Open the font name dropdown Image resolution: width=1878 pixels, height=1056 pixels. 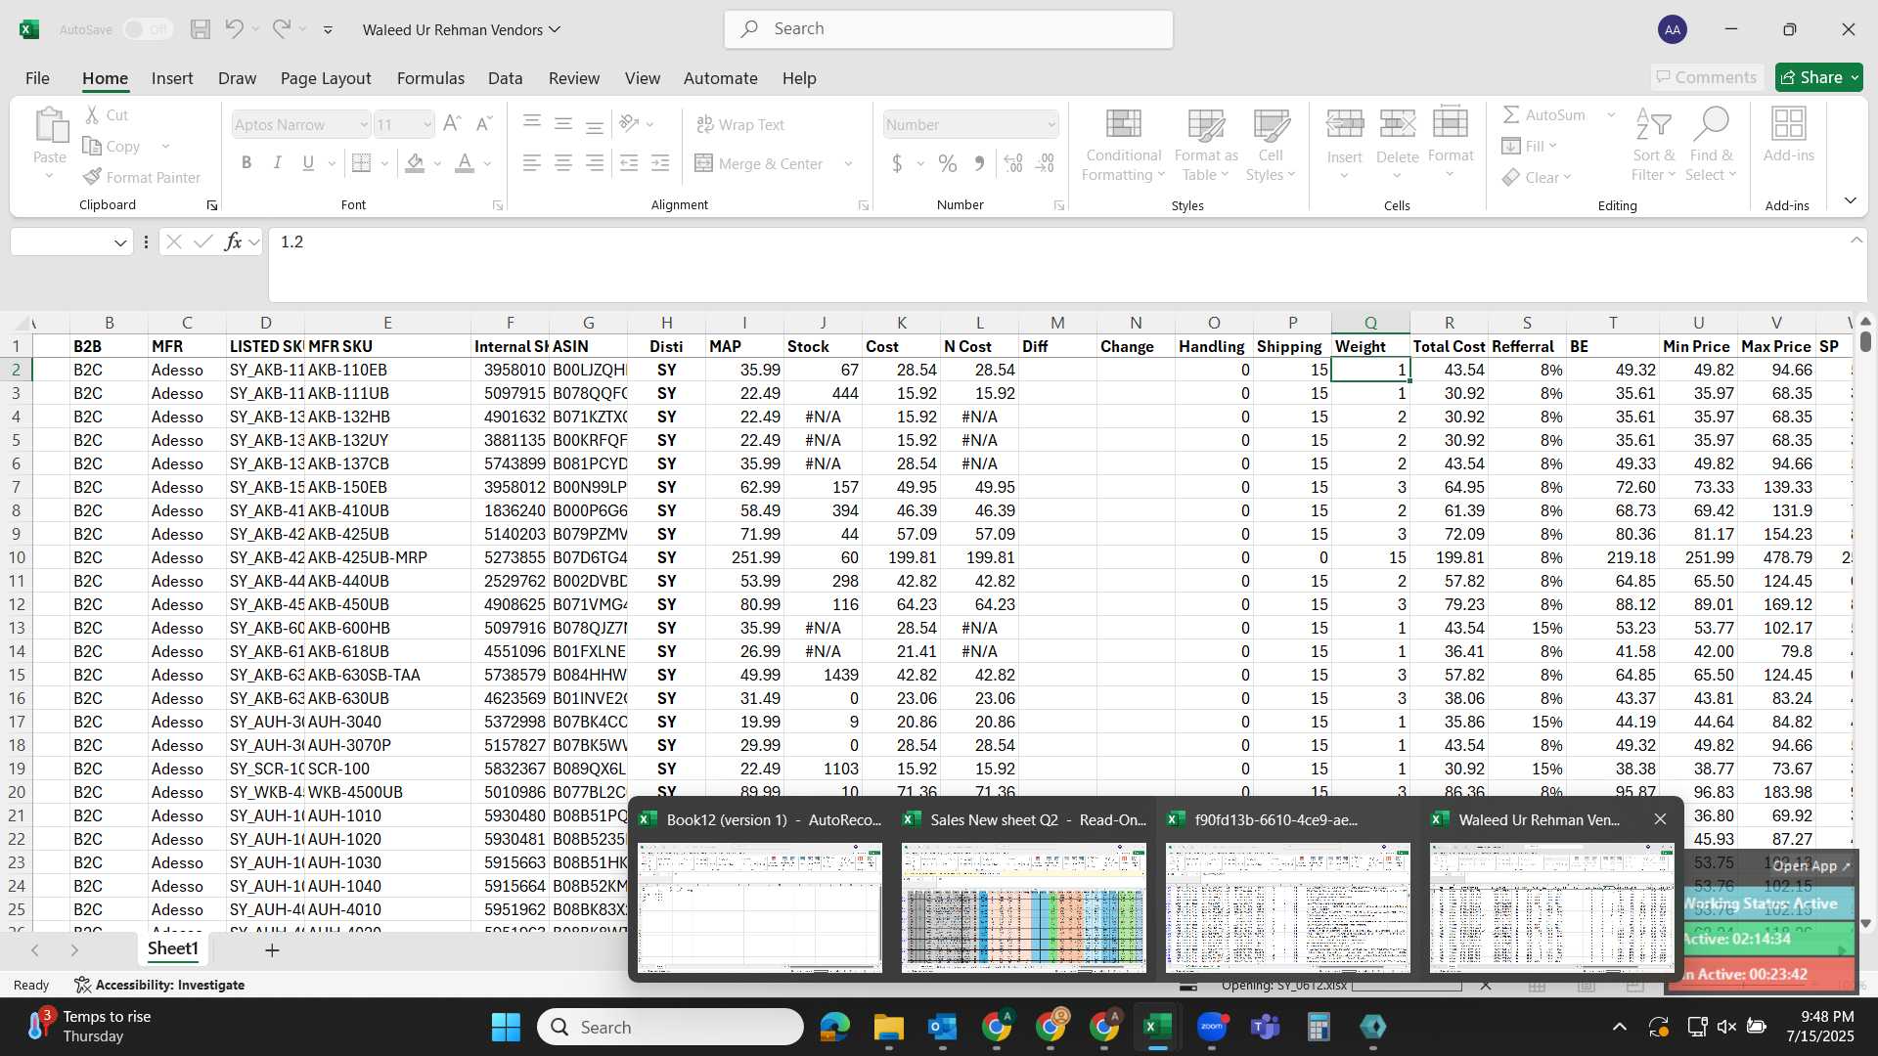point(364,124)
